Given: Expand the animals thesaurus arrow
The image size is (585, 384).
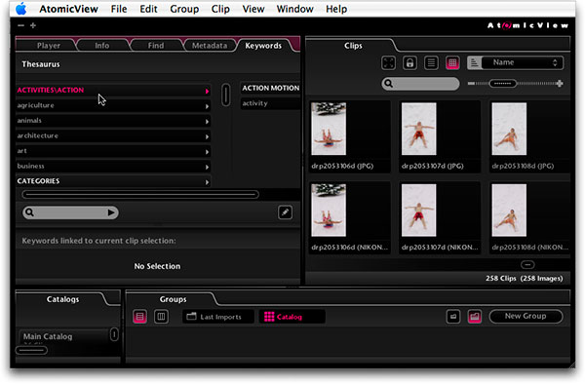Looking at the screenshot, I should [x=207, y=122].
